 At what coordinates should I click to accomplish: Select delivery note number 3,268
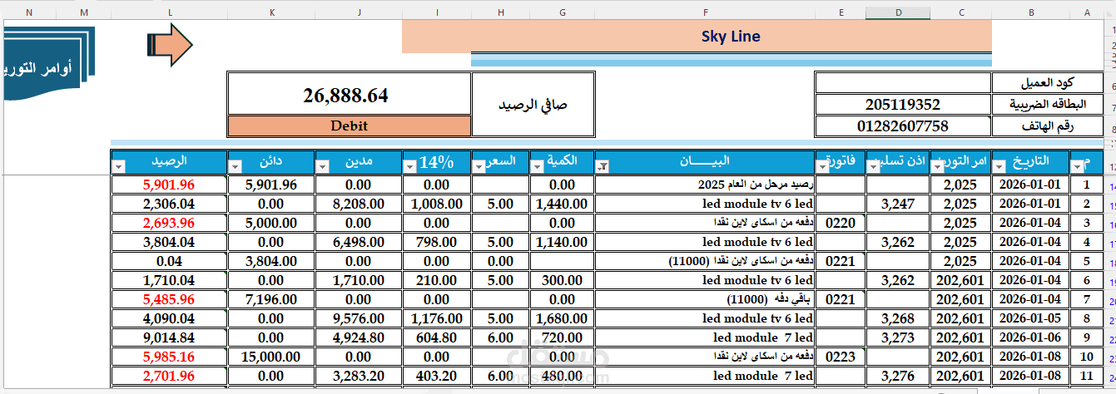[898, 318]
